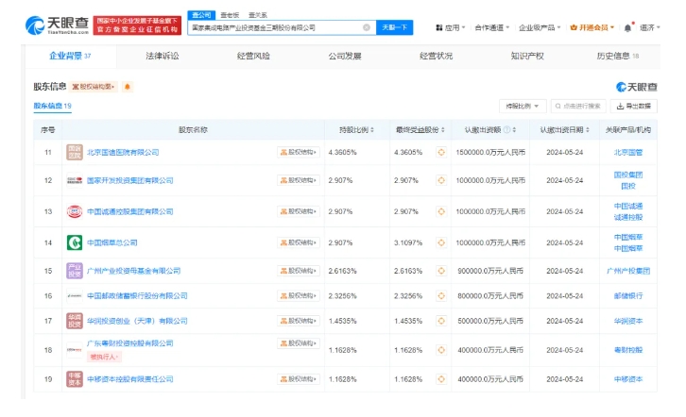Open 股权结构 for 华润投资创业（天津）有限公司
This screenshot has height=417, width=686.
pyautogui.click(x=299, y=321)
